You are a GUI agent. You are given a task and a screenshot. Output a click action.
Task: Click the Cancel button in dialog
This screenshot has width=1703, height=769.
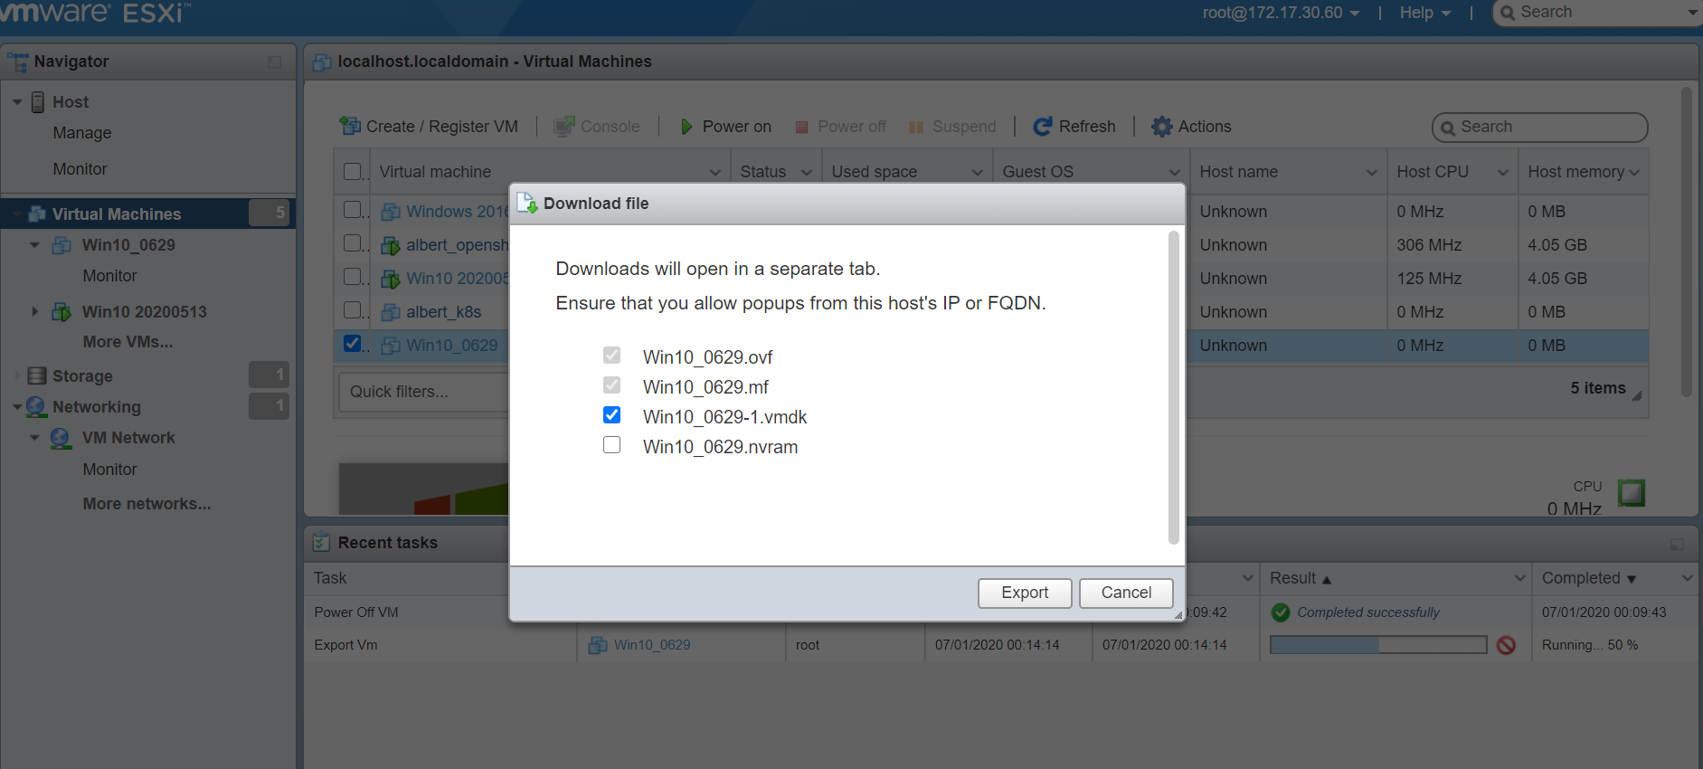coord(1126,593)
